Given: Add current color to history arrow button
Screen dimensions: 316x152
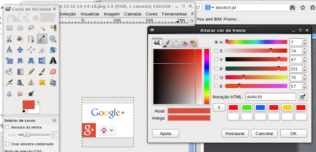Looking at the screenshot, I should coord(219,108).
